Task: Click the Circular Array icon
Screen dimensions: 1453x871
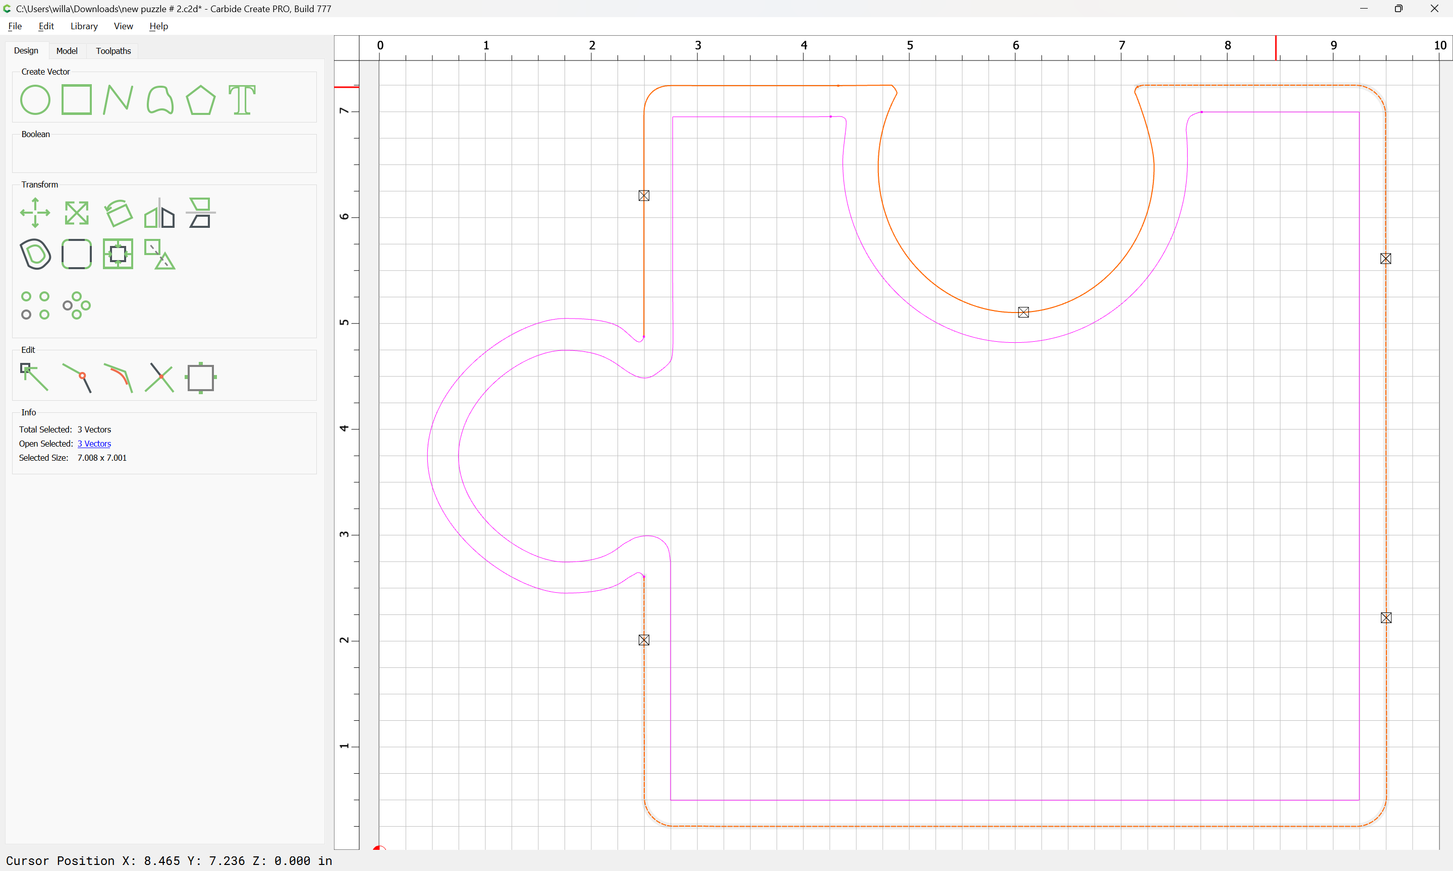Action: click(x=76, y=305)
